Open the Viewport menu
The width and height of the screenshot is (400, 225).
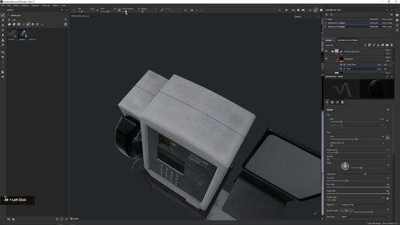[x=35, y=6]
